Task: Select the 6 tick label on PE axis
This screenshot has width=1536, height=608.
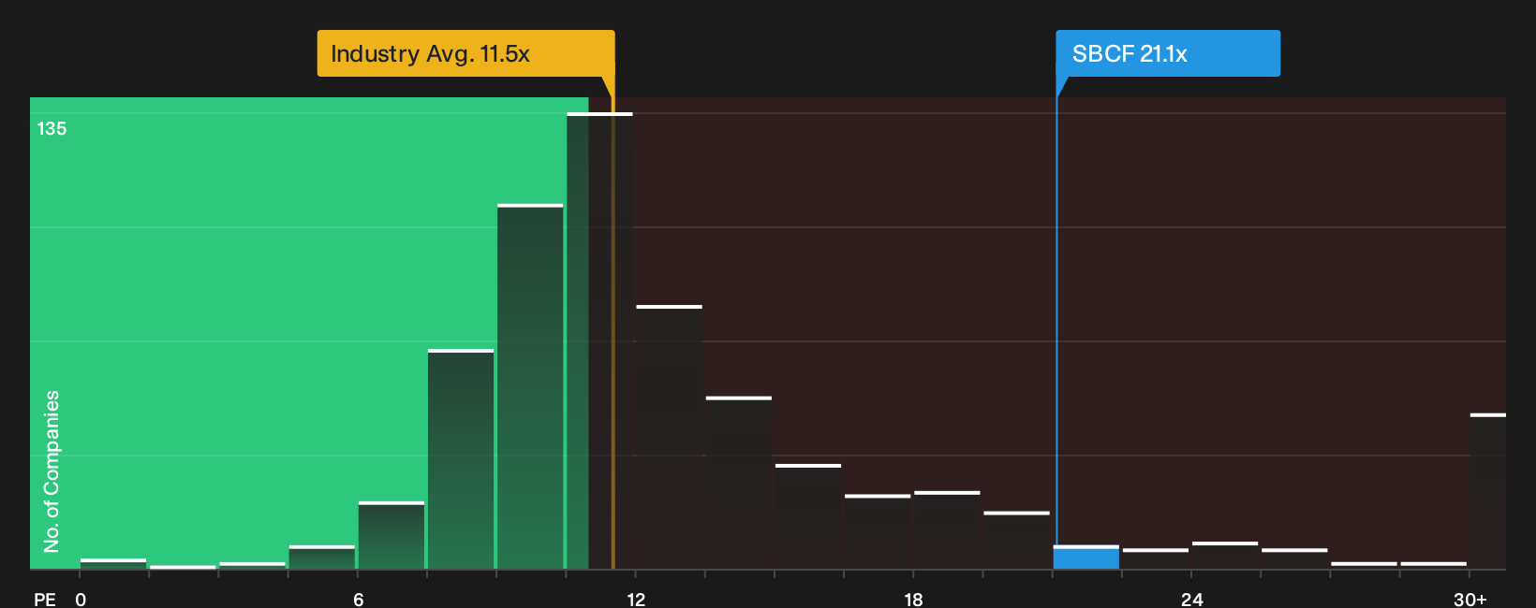Action: point(358,600)
